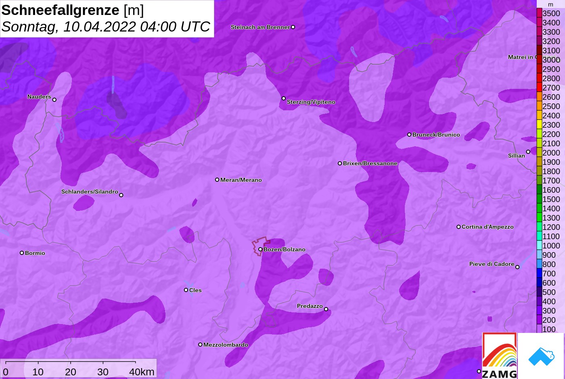
Task: Select the Sterzing/Vipiteno location marker
Action: [x=284, y=98]
